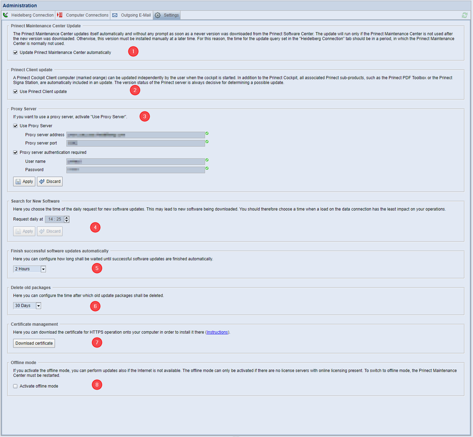The image size is (473, 437).
Task: Uncheck Update Prinect Maintenance Center automatically
Action: click(15, 53)
